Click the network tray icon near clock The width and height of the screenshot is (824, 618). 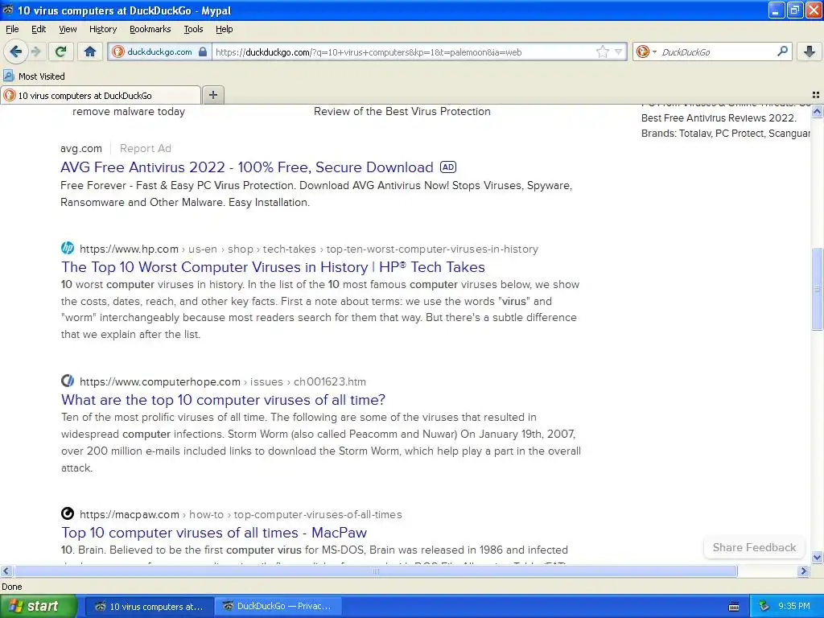[x=764, y=606]
